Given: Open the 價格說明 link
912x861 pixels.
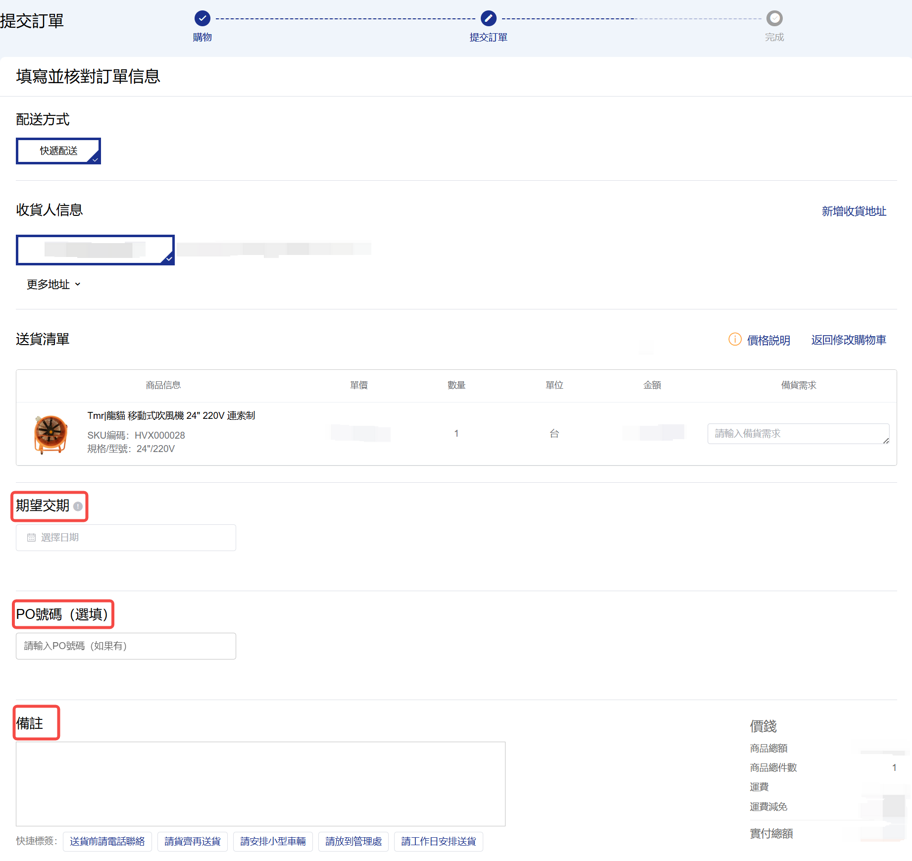Looking at the screenshot, I should pyautogui.click(x=768, y=340).
